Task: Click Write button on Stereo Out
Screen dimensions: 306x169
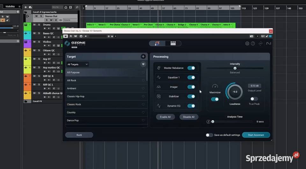Action: 51,20
